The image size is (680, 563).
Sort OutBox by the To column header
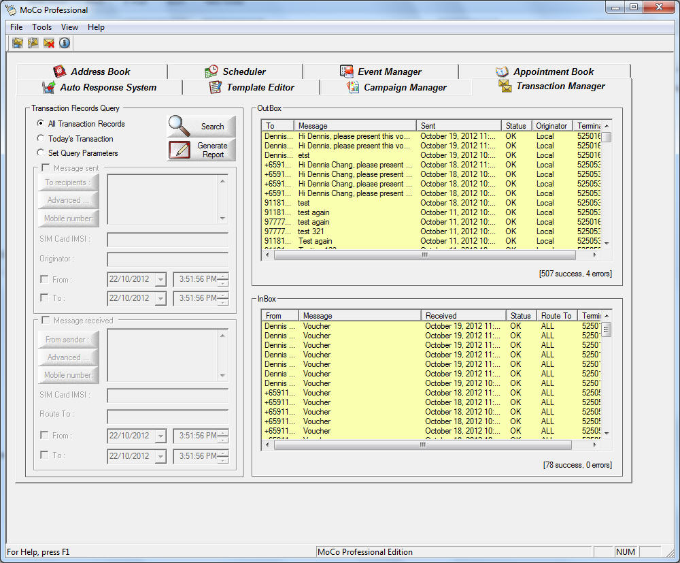click(278, 125)
